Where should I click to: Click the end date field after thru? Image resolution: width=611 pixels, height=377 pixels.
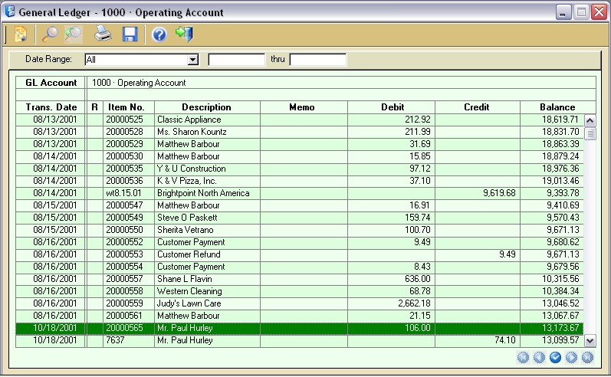(318, 60)
